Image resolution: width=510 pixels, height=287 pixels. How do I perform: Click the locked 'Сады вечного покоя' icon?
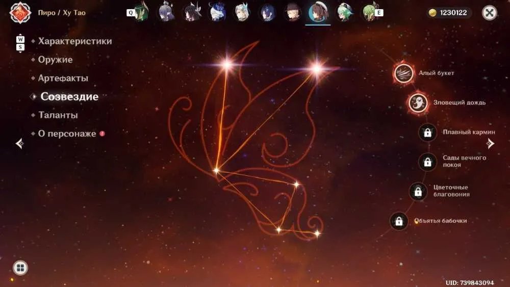tap(427, 162)
